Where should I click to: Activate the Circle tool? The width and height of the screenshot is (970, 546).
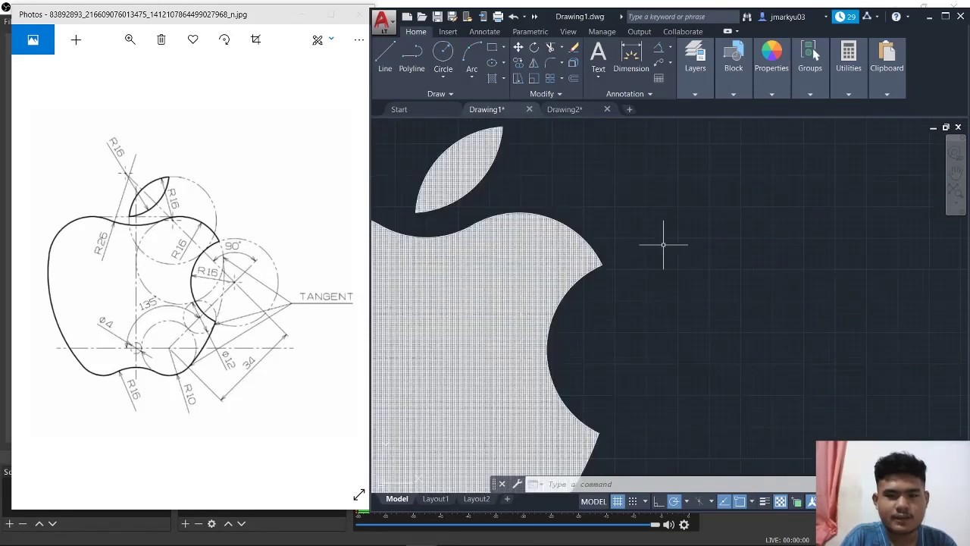[x=443, y=57]
